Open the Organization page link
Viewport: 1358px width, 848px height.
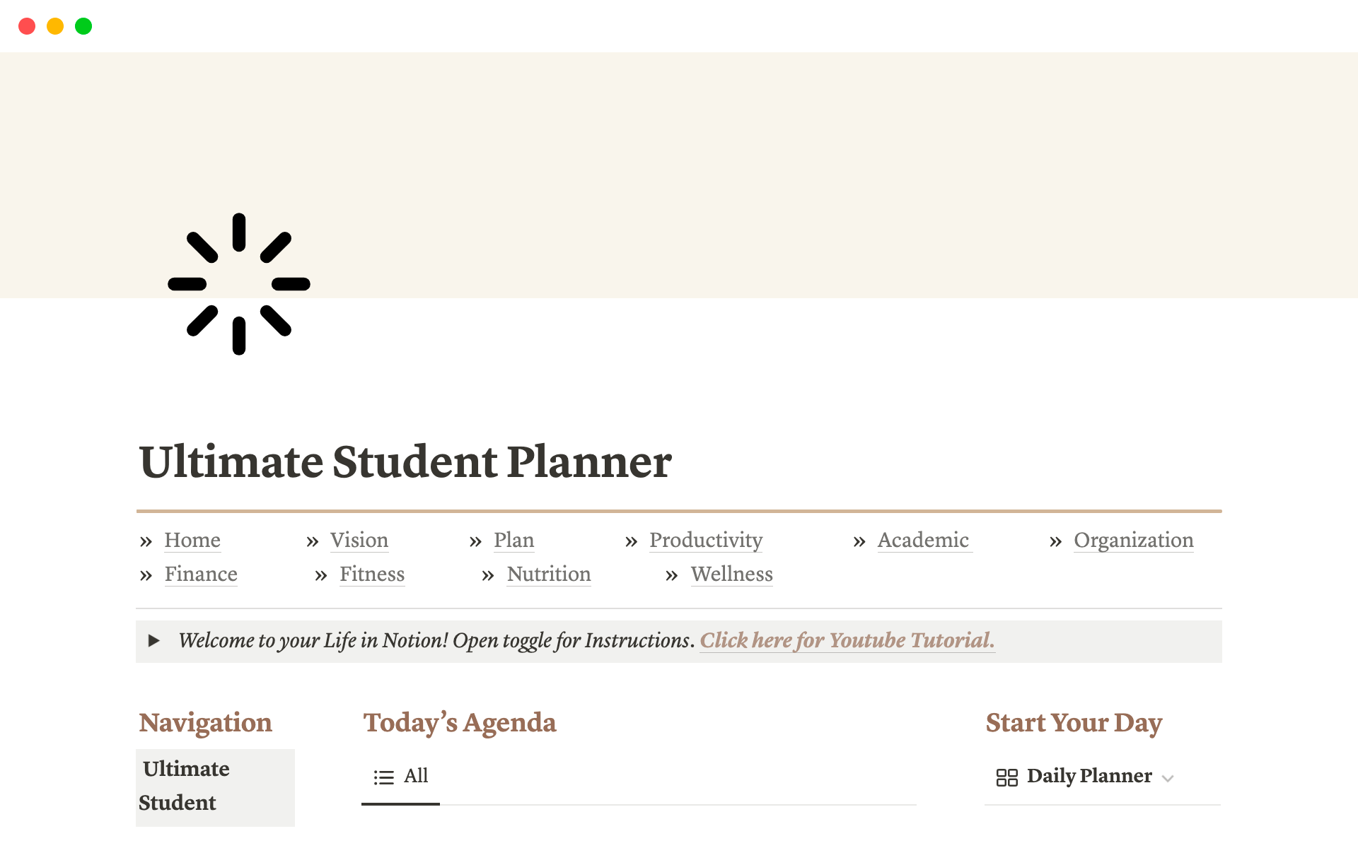pos(1133,541)
